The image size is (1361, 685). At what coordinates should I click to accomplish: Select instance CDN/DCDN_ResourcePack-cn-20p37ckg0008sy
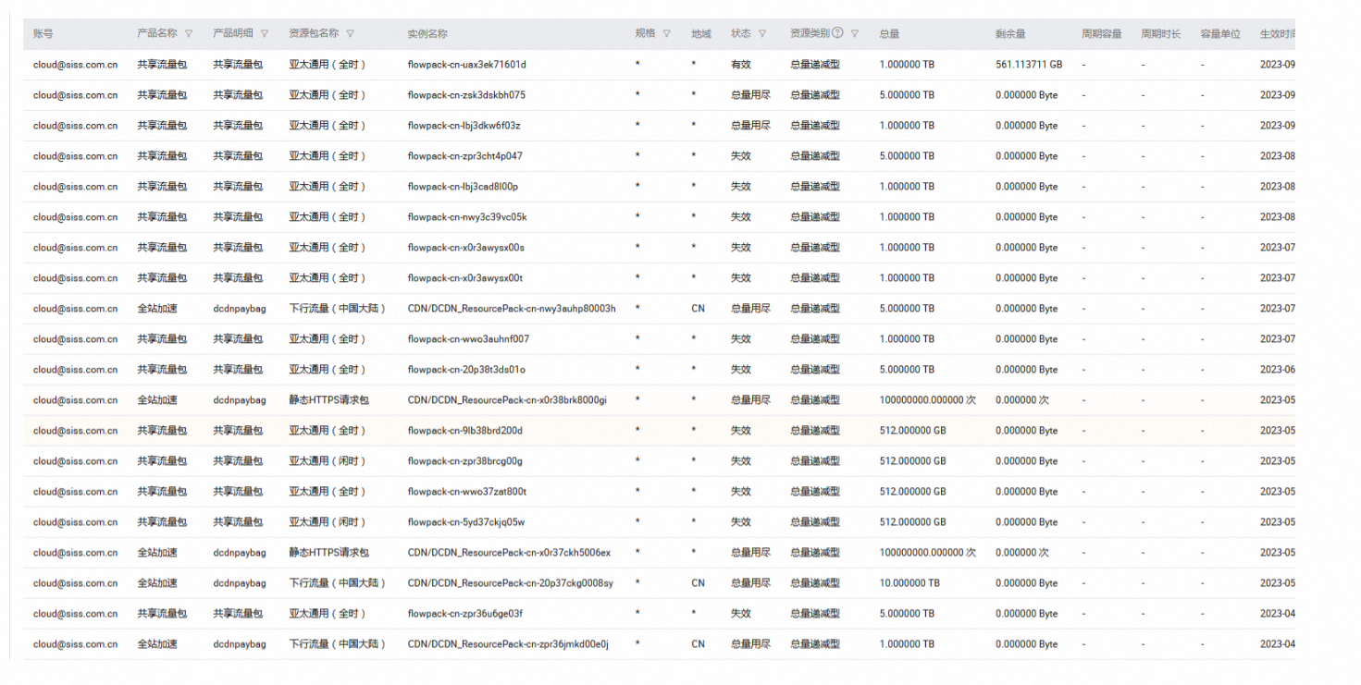pos(510,583)
